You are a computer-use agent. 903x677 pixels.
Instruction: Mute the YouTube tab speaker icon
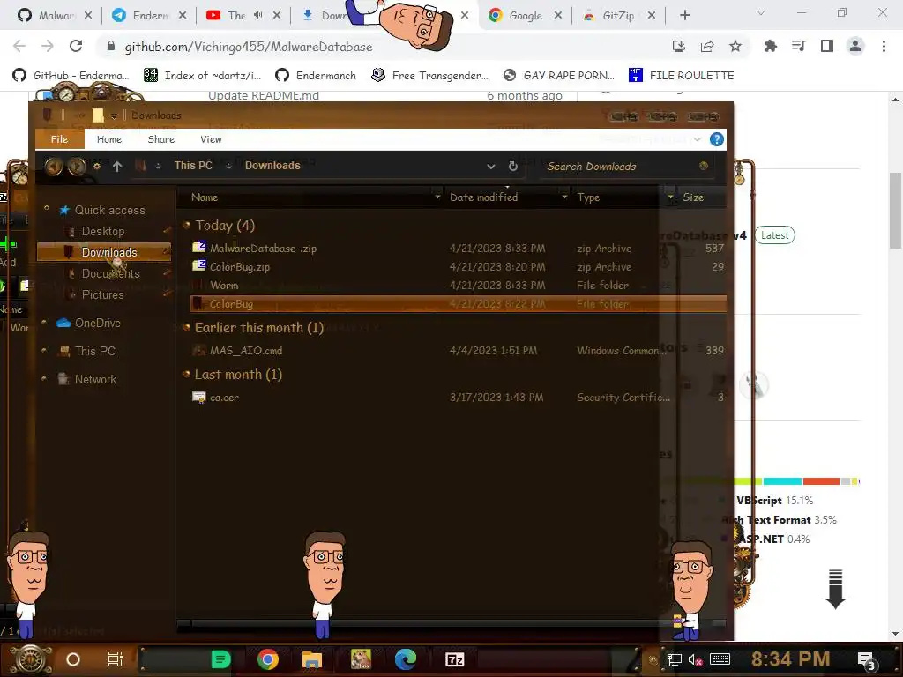[x=258, y=16]
